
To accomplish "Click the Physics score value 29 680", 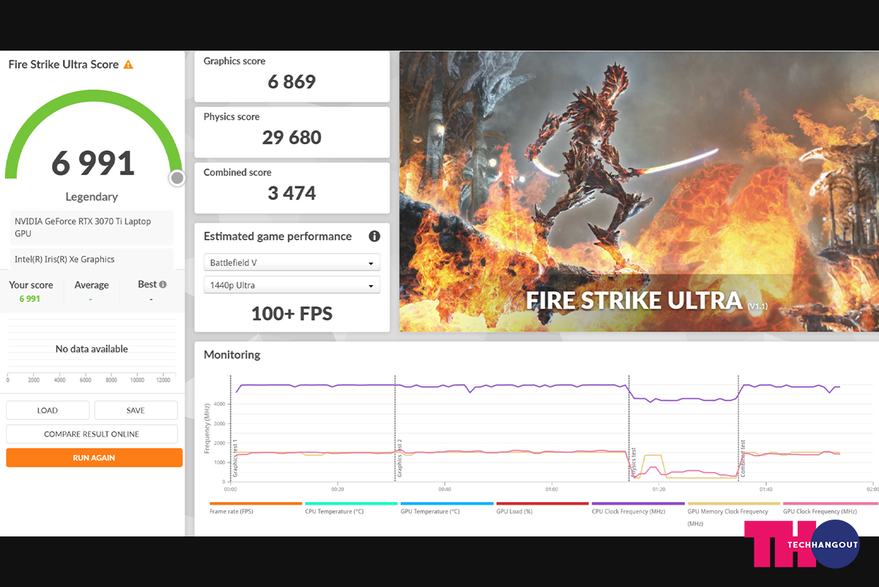I will (292, 138).
